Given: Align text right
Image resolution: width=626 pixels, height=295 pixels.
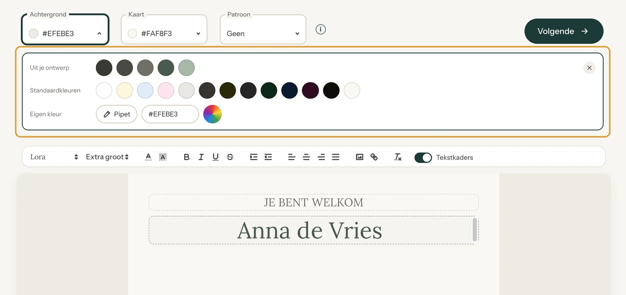Looking at the screenshot, I should point(321,157).
